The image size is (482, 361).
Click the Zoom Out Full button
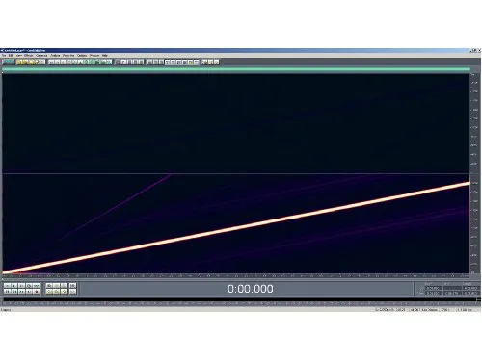click(x=65, y=285)
